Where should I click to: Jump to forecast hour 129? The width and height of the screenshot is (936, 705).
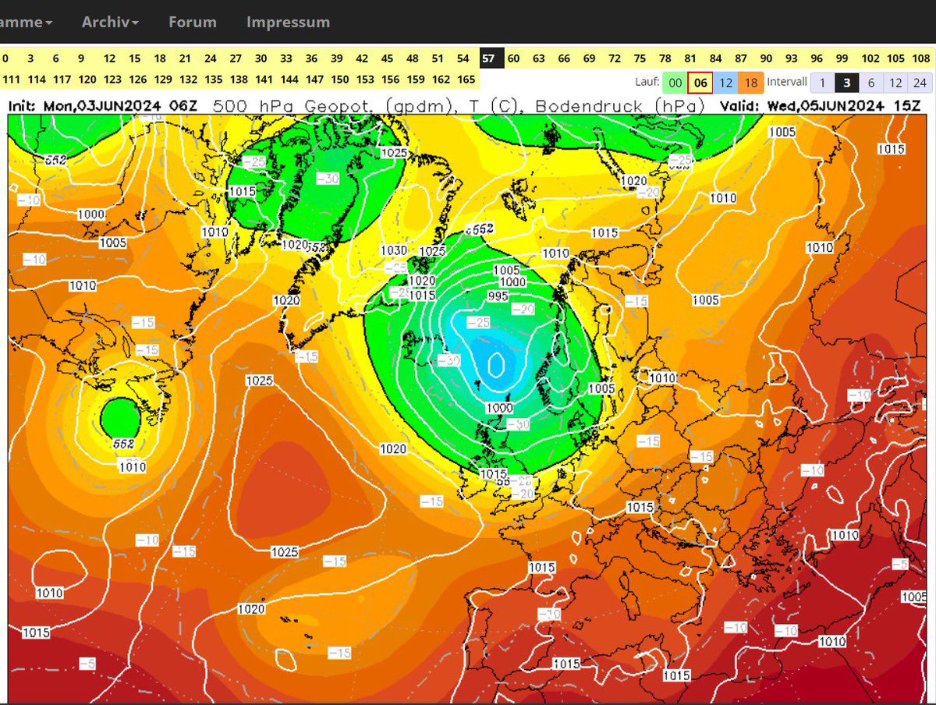pos(163,79)
